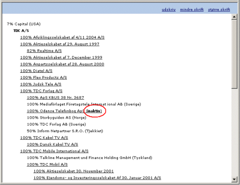240x185 pixels.
Task: Open the 100% Jydsk Tele A/S link
Action: 40,84
